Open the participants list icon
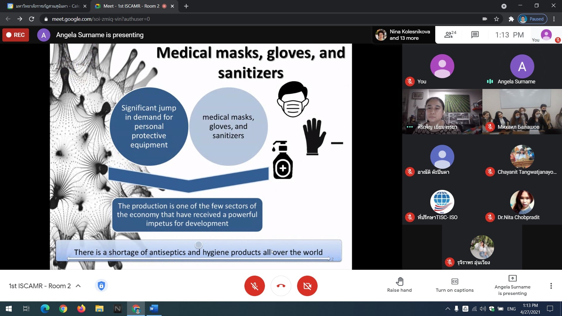Viewport: 562px width, 316px height. pos(450,35)
